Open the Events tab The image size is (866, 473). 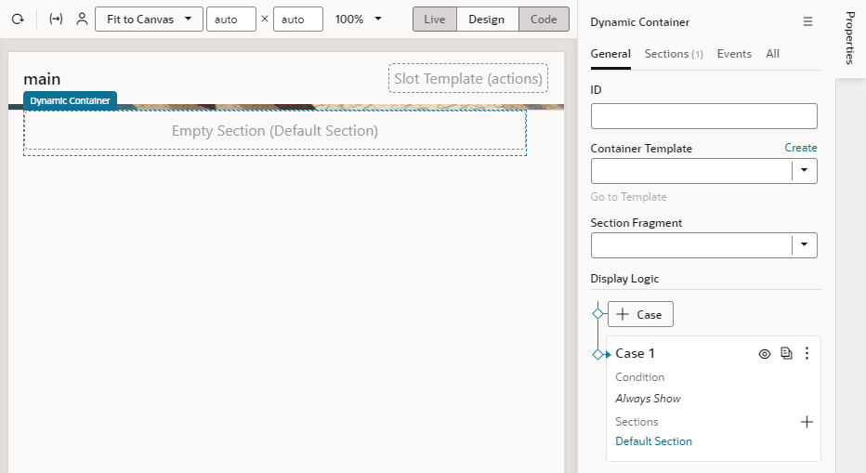click(x=734, y=54)
